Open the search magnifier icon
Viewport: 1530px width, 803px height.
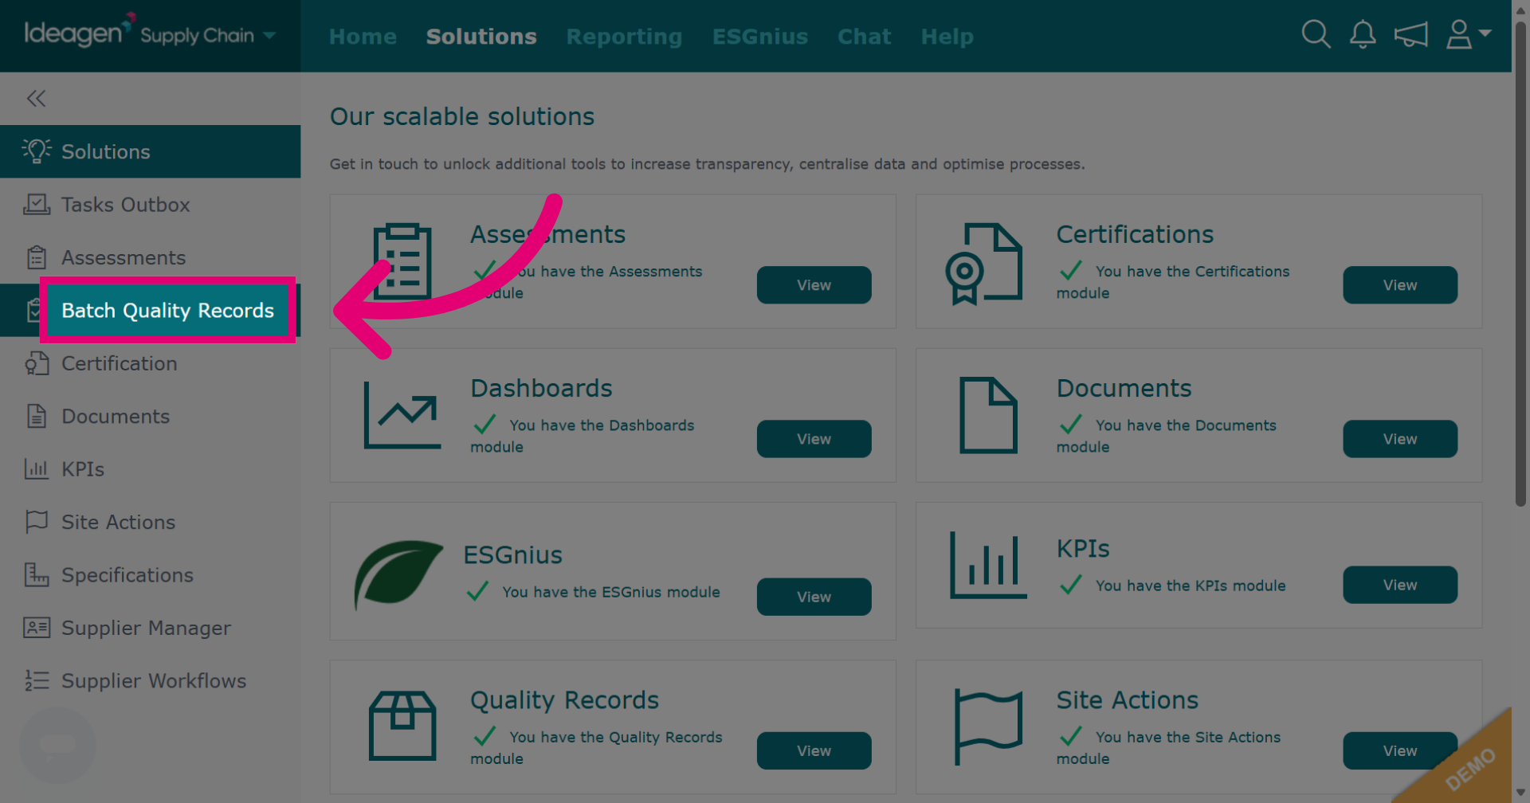(x=1316, y=35)
